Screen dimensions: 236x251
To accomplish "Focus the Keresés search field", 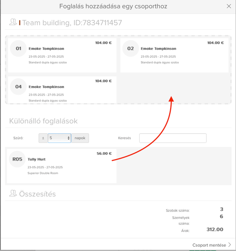I will coord(173,138).
